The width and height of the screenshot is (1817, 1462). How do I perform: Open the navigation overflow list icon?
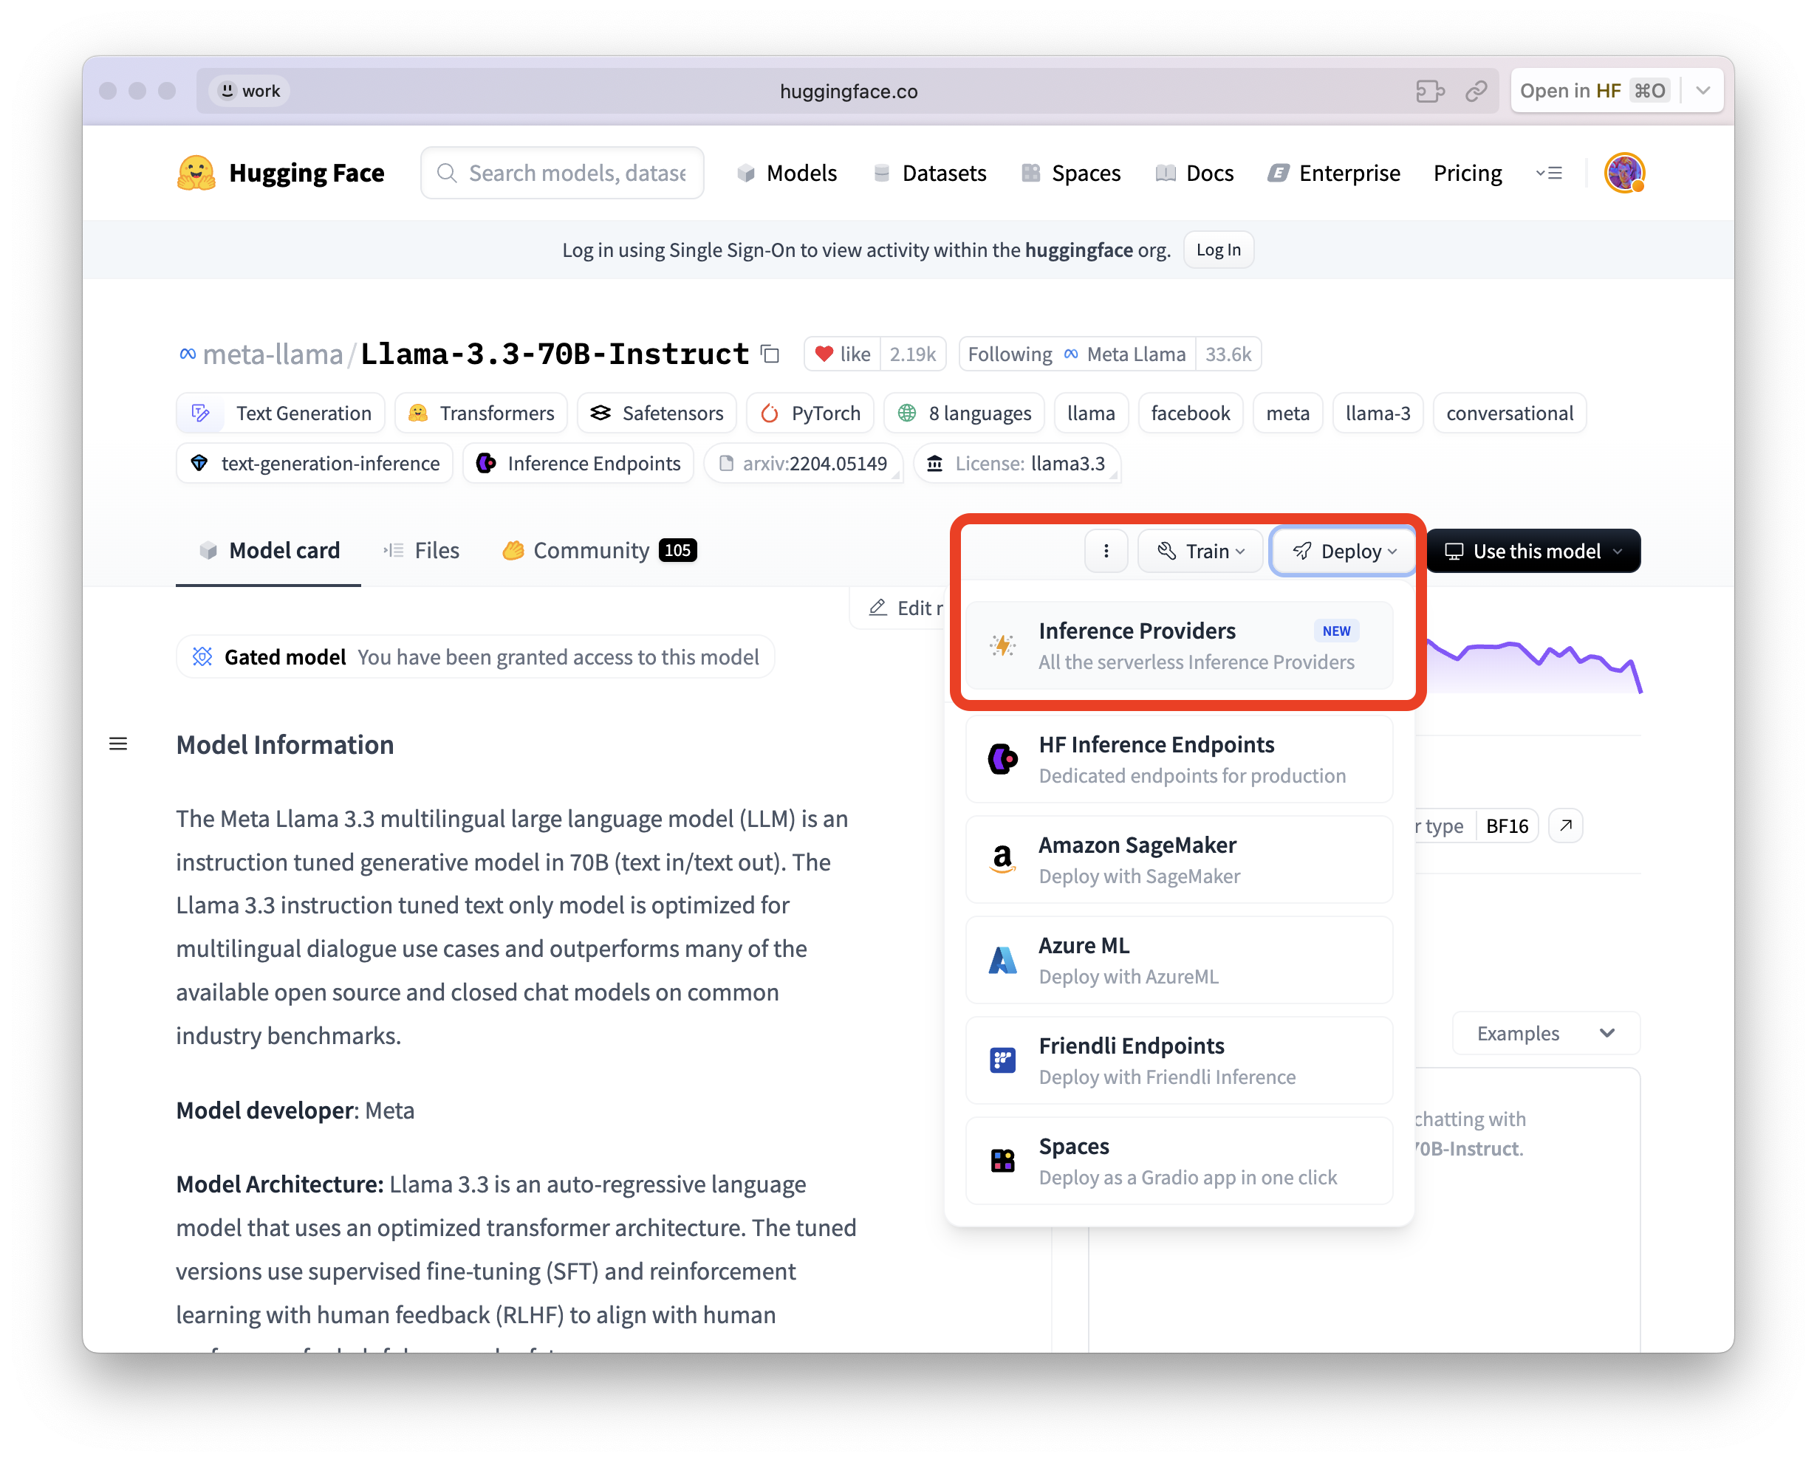tap(1549, 173)
